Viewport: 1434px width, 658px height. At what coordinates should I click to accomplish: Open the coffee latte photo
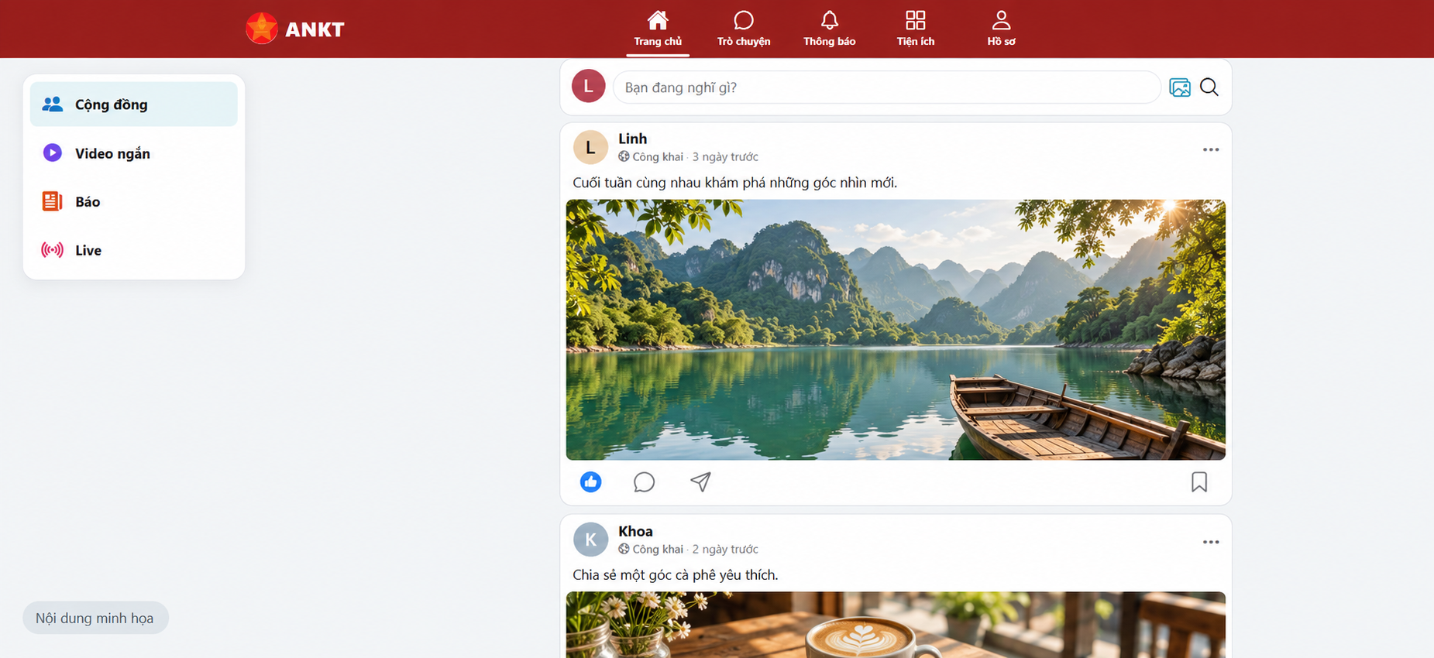tap(896, 625)
